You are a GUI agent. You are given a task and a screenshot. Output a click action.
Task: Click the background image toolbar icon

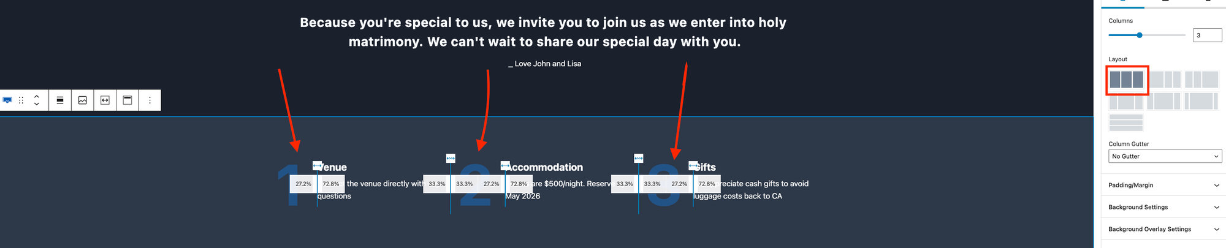[x=83, y=100]
